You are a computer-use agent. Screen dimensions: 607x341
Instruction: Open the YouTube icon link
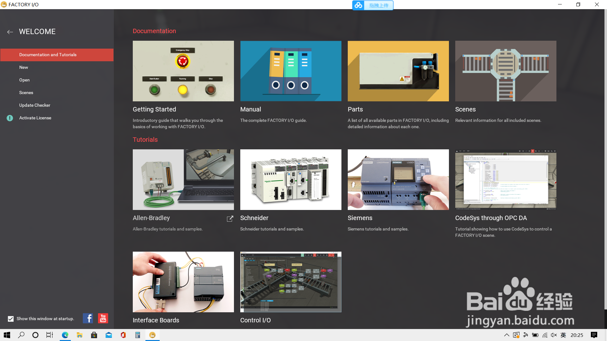[x=103, y=318]
